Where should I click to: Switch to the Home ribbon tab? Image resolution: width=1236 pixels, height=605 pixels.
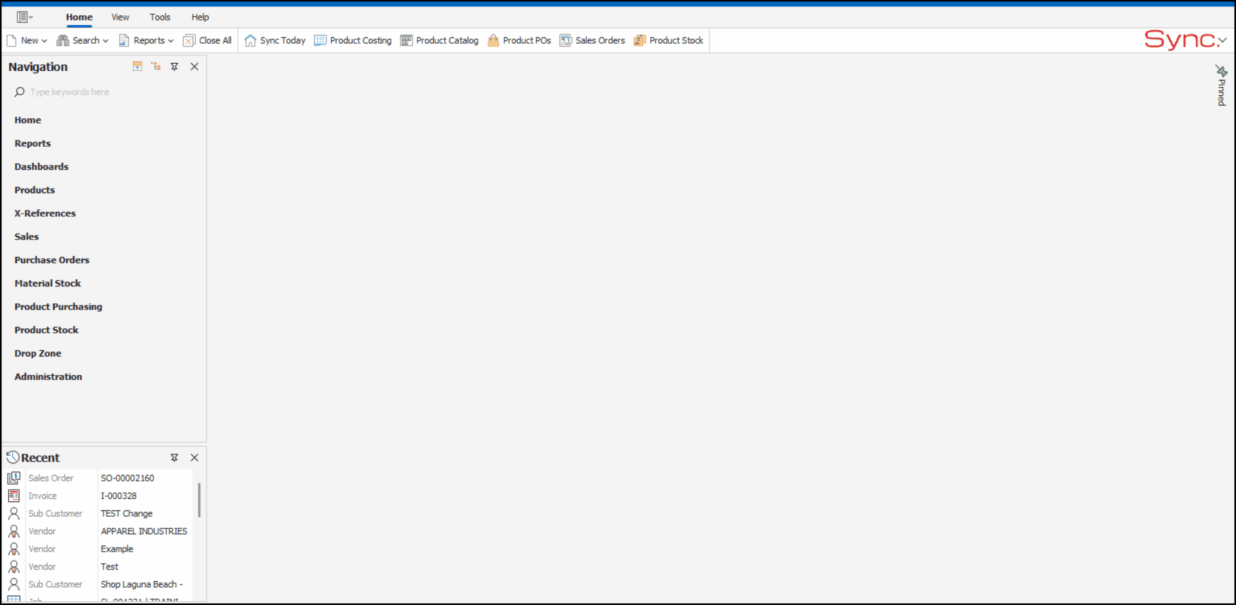(x=79, y=17)
